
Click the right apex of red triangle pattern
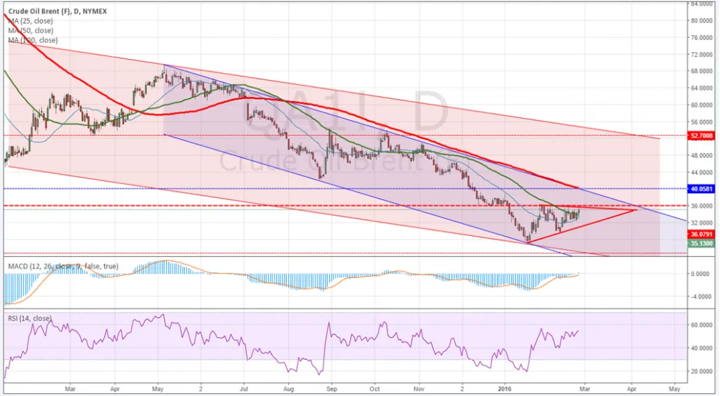click(x=636, y=210)
